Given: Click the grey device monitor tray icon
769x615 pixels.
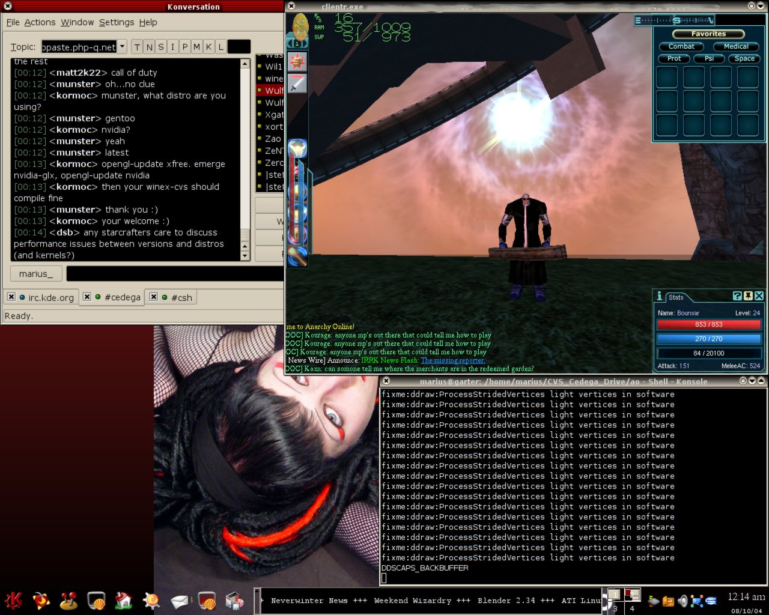Looking at the screenshot, I should click(x=654, y=600).
